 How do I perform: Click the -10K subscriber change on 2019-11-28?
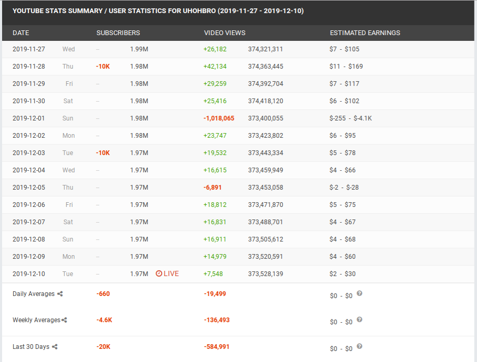[x=103, y=67]
